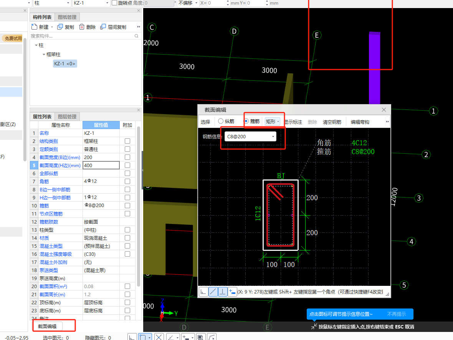The image size is (453, 340).
Task: Switch to the 图纸管理 tab
Action: (x=67, y=17)
